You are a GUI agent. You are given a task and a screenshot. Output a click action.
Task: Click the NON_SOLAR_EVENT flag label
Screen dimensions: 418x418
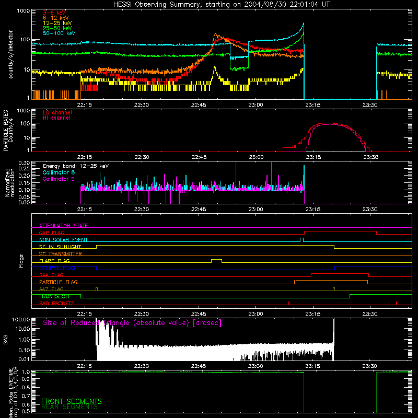[x=63, y=240]
